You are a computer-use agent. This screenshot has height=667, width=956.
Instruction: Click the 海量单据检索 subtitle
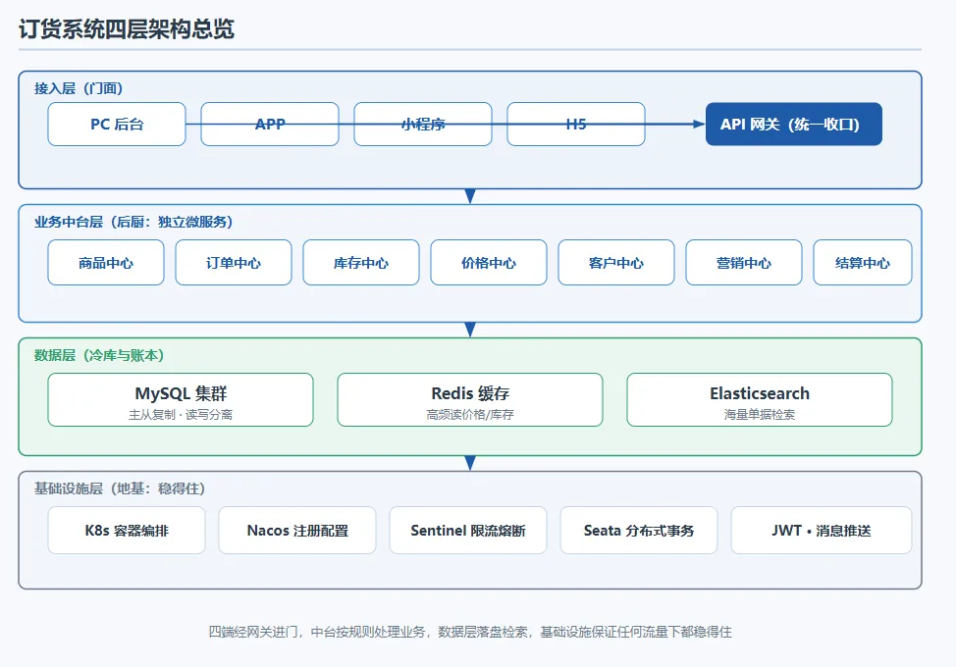click(759, 415)
